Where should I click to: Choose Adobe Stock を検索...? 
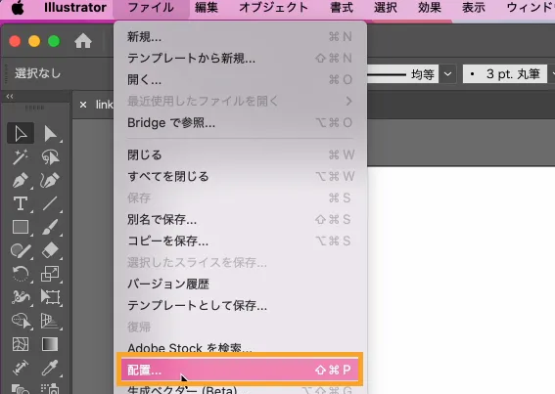tap(240, 348)
